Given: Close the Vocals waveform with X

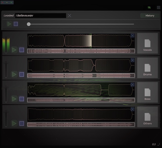Looking at the screenshot, I should pyautogui.click(x=132, y=36).
